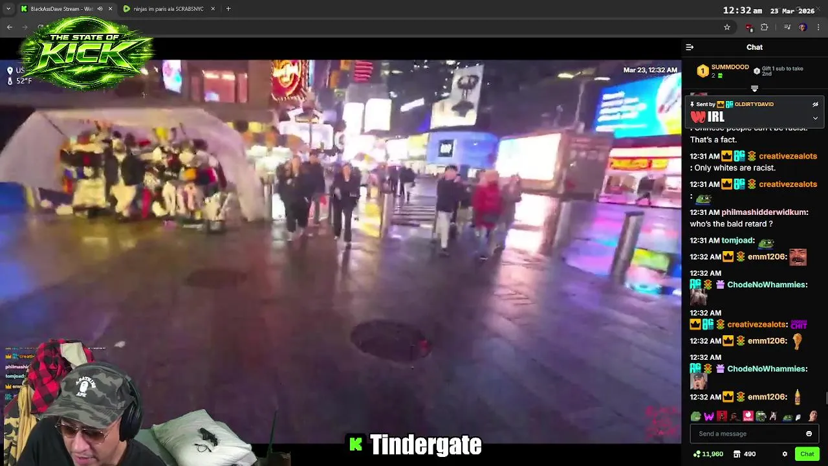Switch to the 'ninjas im paris' browser tab
828x466 pixels.
click(x=168, y=9)
